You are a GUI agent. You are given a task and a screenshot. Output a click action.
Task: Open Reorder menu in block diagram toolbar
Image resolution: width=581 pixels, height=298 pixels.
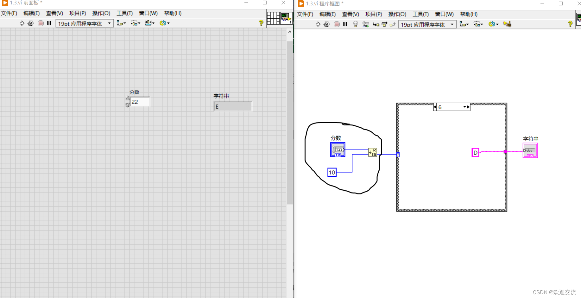493,24
